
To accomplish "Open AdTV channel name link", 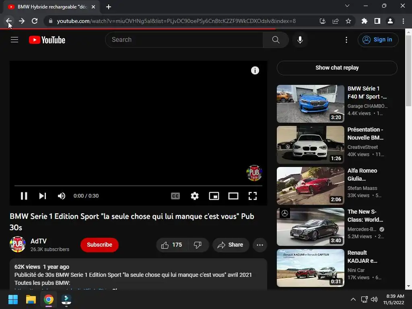I will pos(39,241).
